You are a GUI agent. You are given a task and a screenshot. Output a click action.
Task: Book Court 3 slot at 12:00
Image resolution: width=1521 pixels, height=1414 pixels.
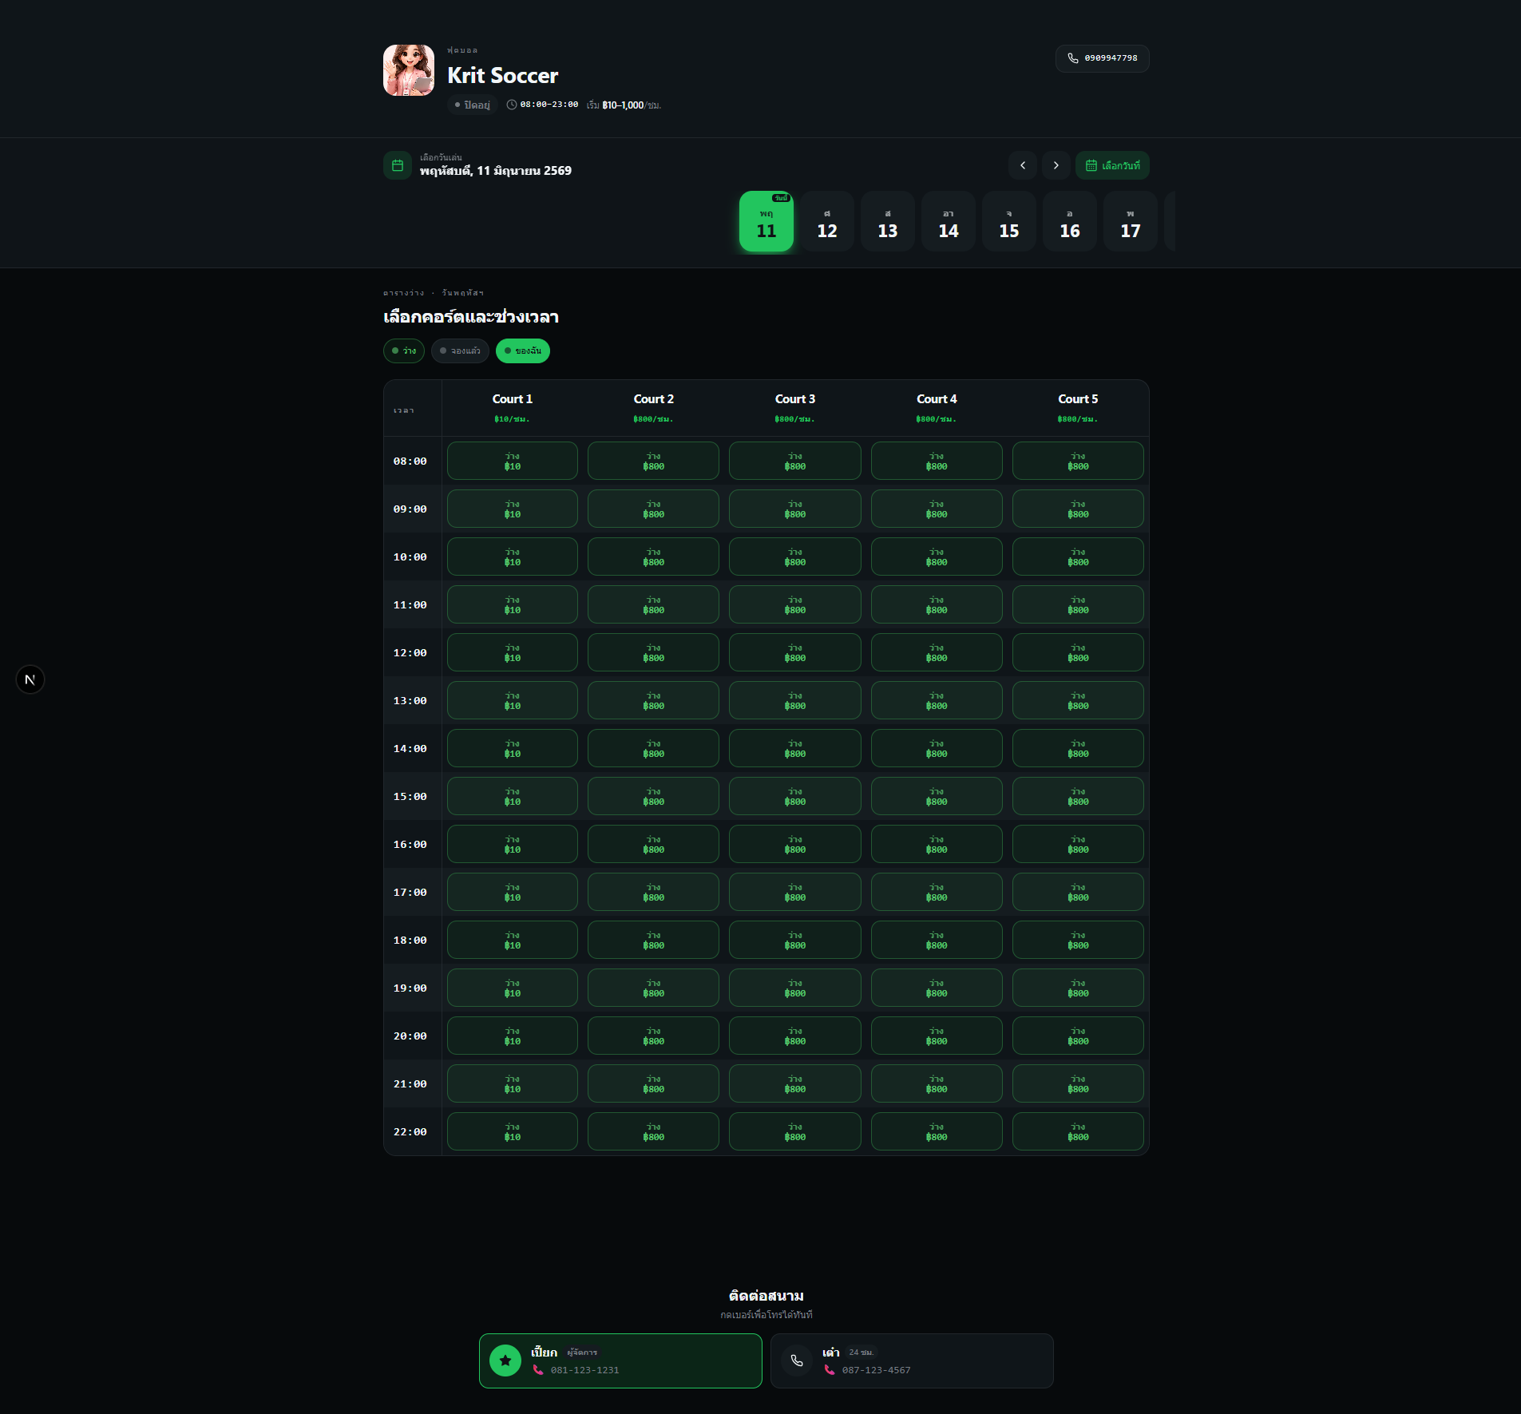[x=795, y=652]
